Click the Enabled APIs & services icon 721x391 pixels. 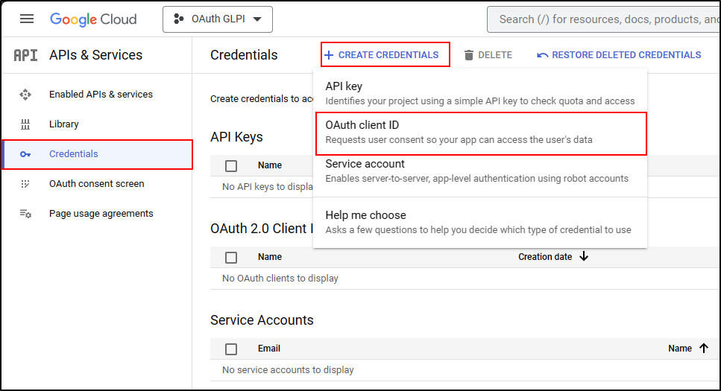coord(25,95)
